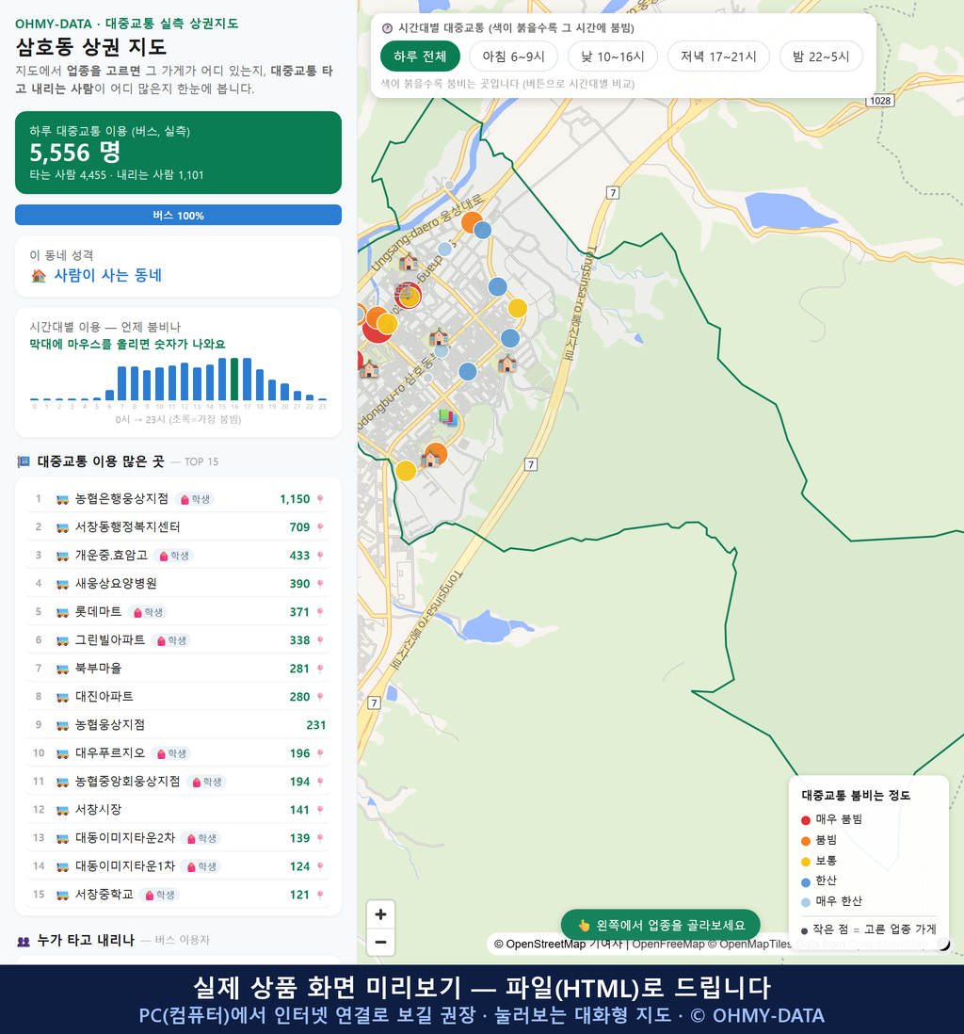Click the pin icon for 롯데마트
This screenshot has height=1034, width=964.
point(320,612)
